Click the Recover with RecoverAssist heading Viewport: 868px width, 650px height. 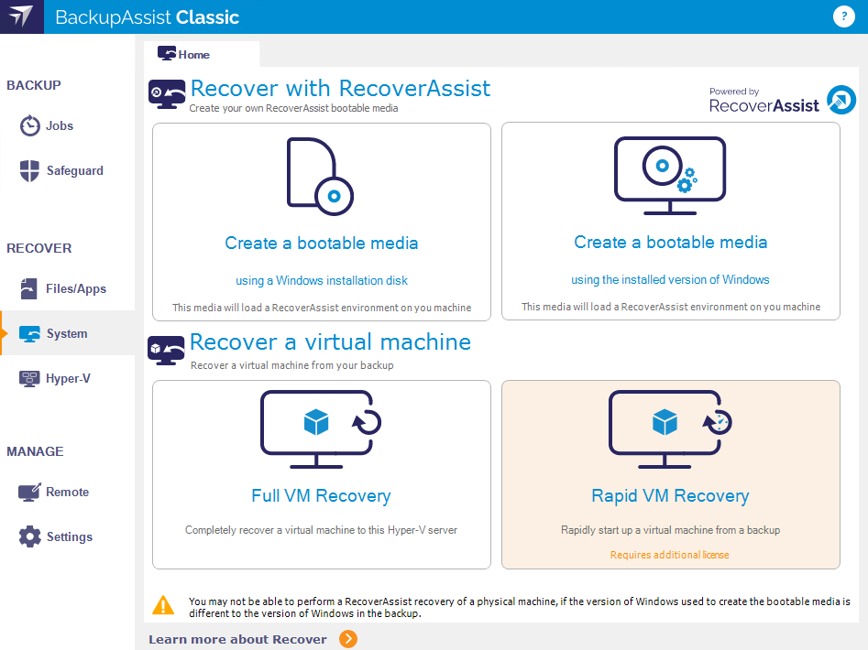click(340, 89)
